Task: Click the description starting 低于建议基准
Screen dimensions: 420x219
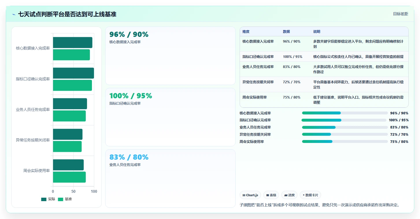Action: click(358, 100)
